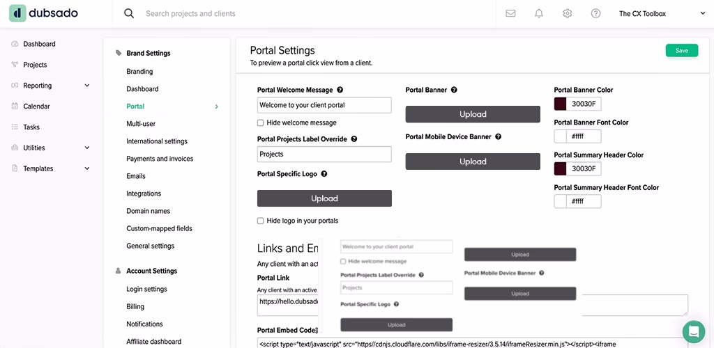This screenshot has height=348, width=714.
Task: Go to Payments and invoices settings
Action: point(160,159)
